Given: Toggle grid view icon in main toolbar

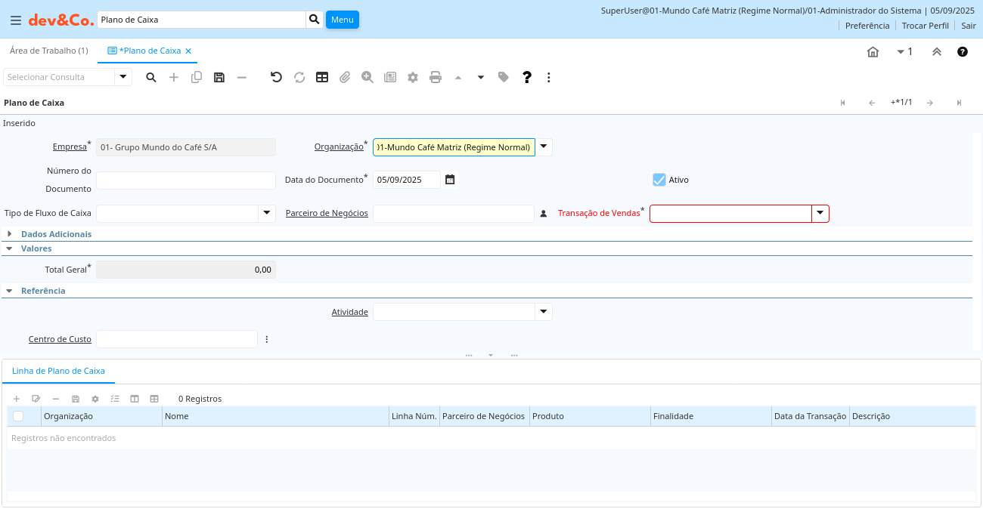Looking at the screenshot, I should click(x=322, y=77).
